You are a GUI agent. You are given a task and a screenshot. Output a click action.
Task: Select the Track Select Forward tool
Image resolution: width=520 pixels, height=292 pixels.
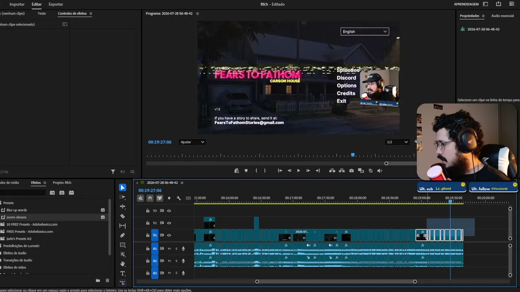pos(123,197)
